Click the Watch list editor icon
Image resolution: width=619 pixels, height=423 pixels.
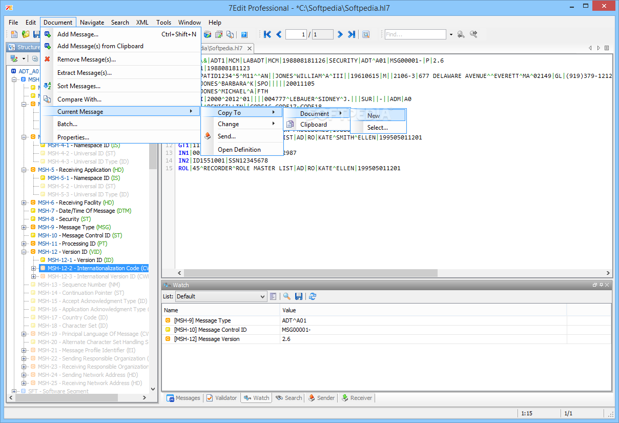pos(273,296)
